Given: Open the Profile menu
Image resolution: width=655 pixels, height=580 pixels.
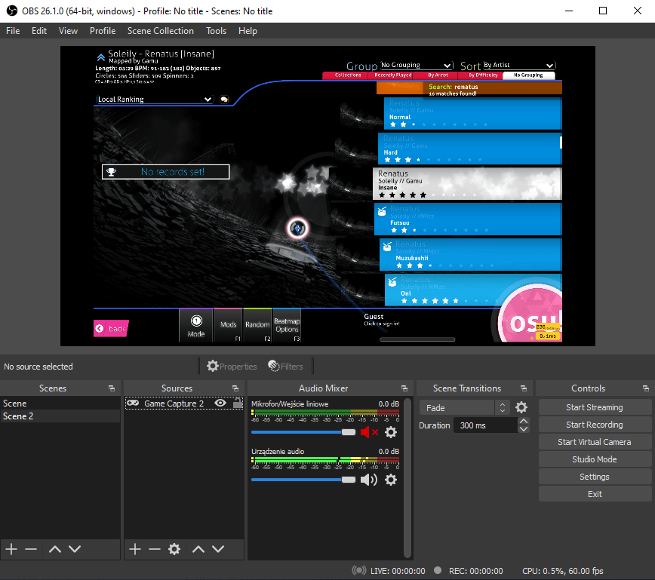Looking at the screenshot, I should (x=103, y=31).
